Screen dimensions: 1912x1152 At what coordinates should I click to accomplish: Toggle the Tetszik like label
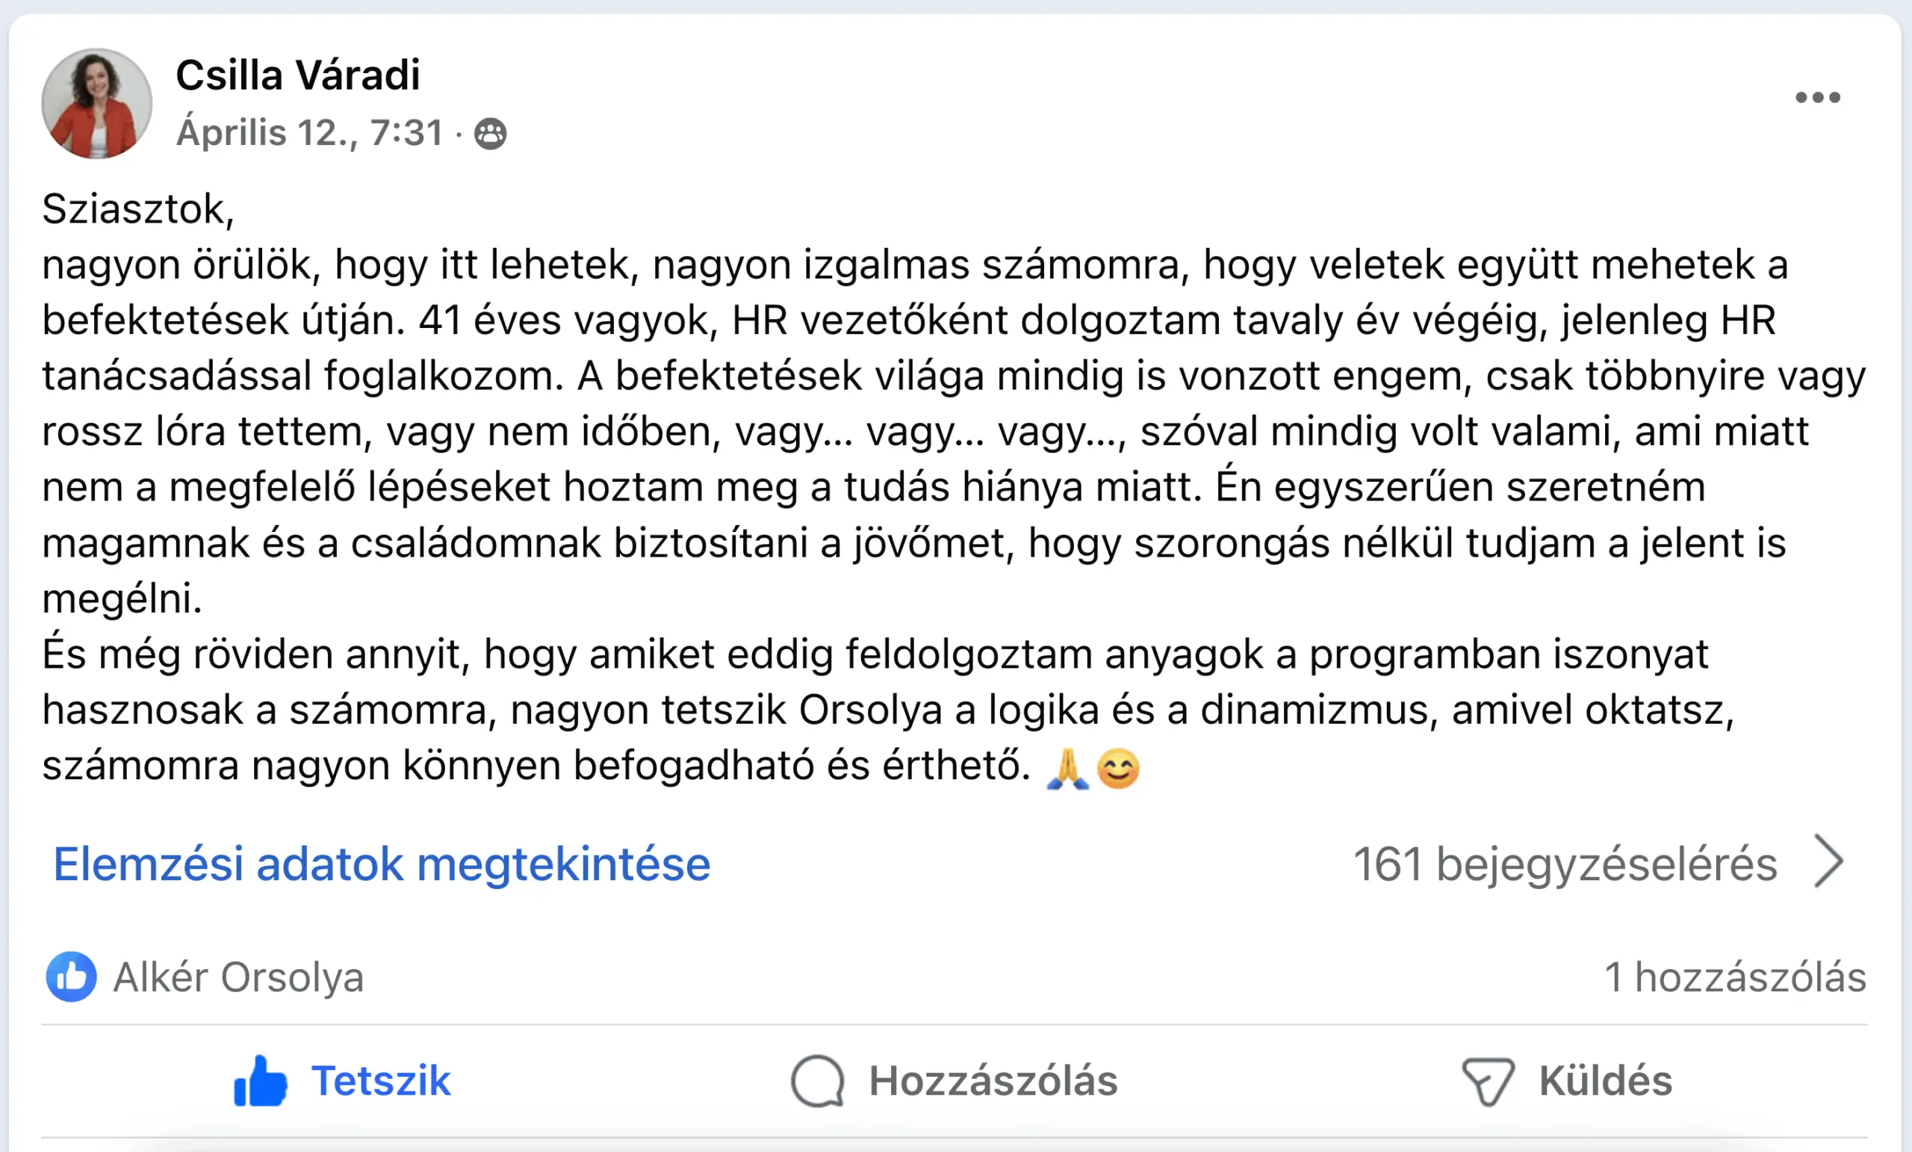380,1080
